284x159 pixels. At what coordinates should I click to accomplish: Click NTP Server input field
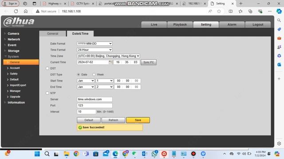point(95,99)
